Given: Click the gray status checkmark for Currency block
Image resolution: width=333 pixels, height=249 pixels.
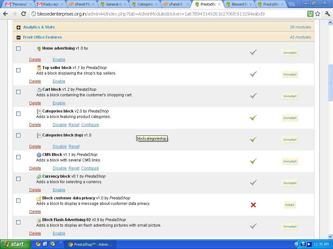Looking at the screenshot, I should tap(253, 183).
